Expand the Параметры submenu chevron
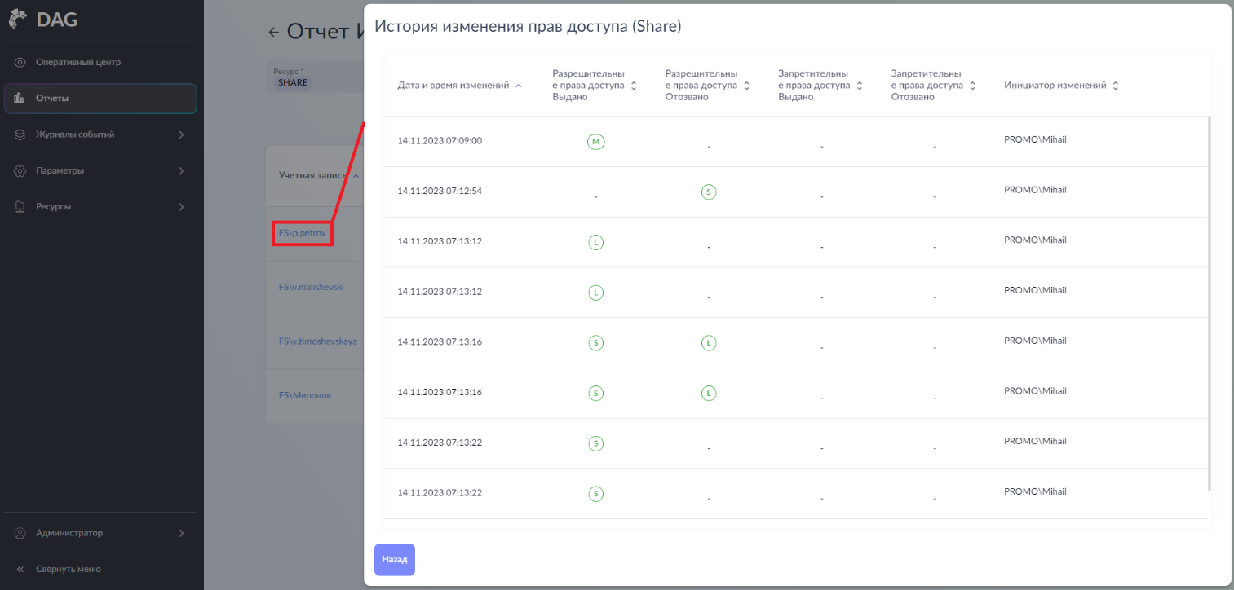 tap(181, 171)
